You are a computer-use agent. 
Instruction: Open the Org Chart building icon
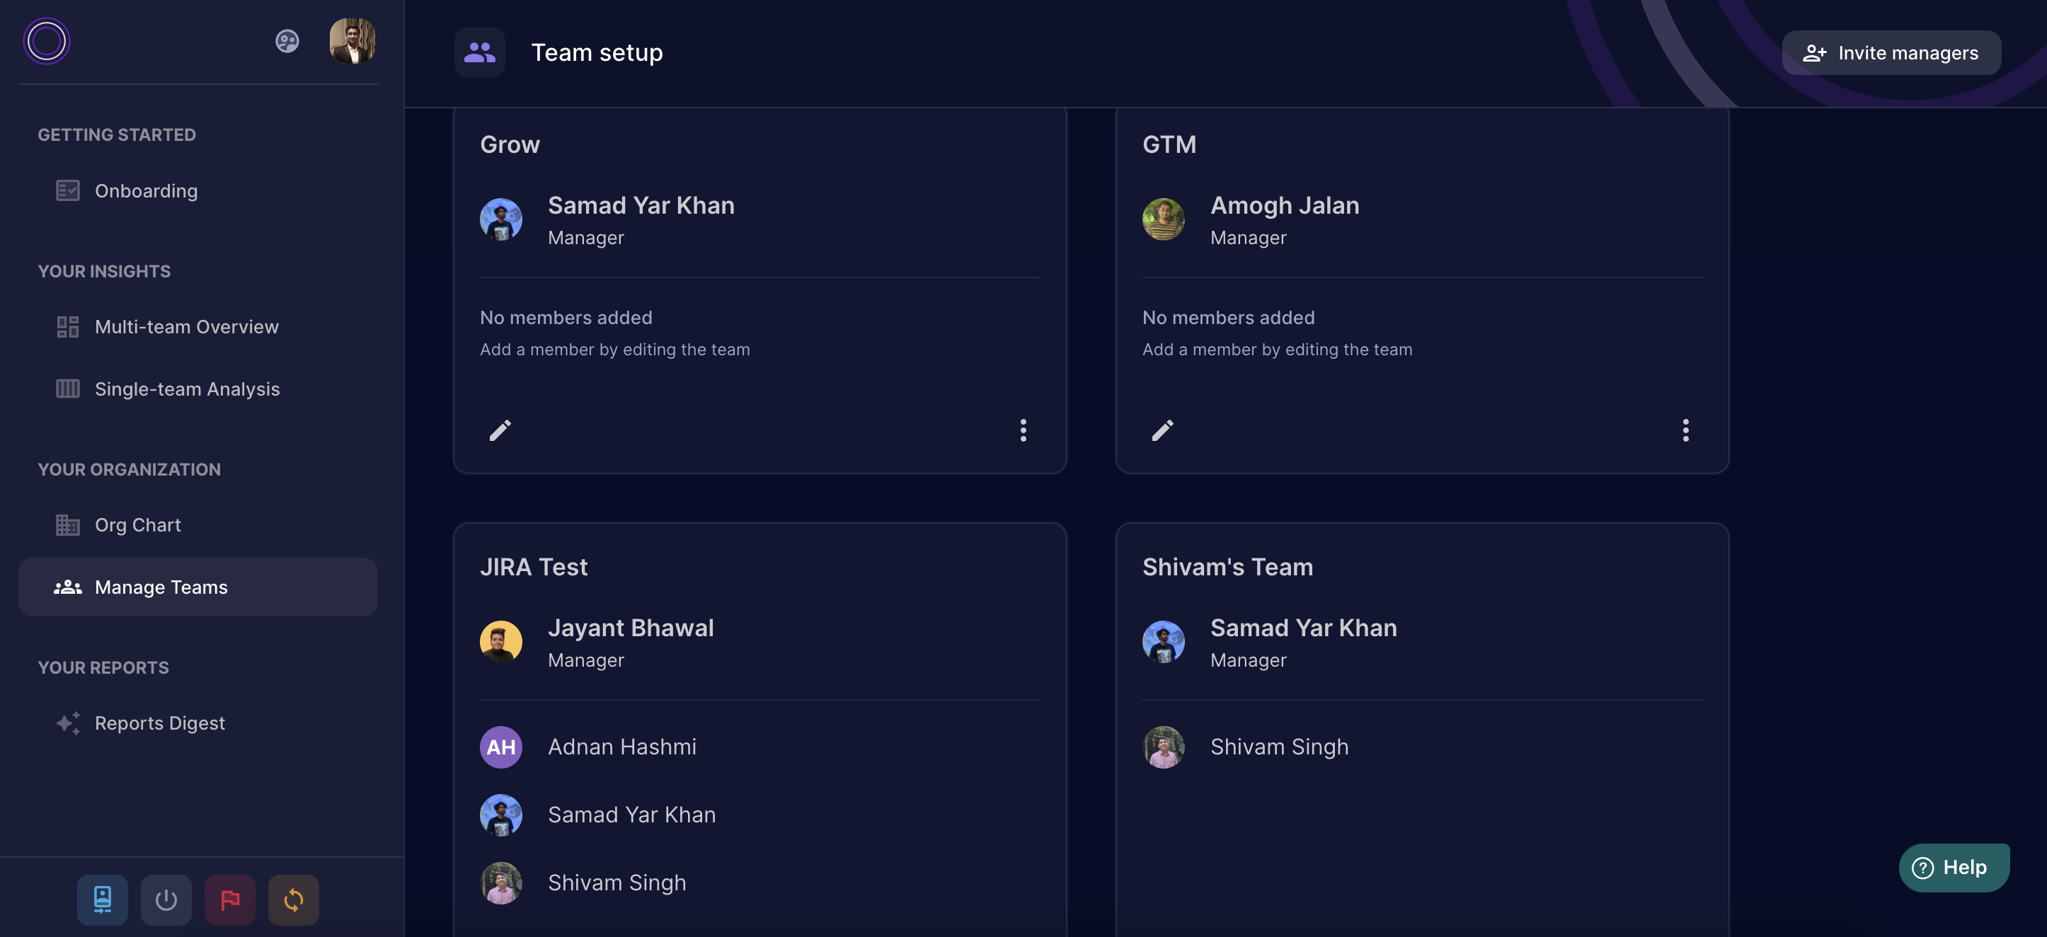[67, 524]
